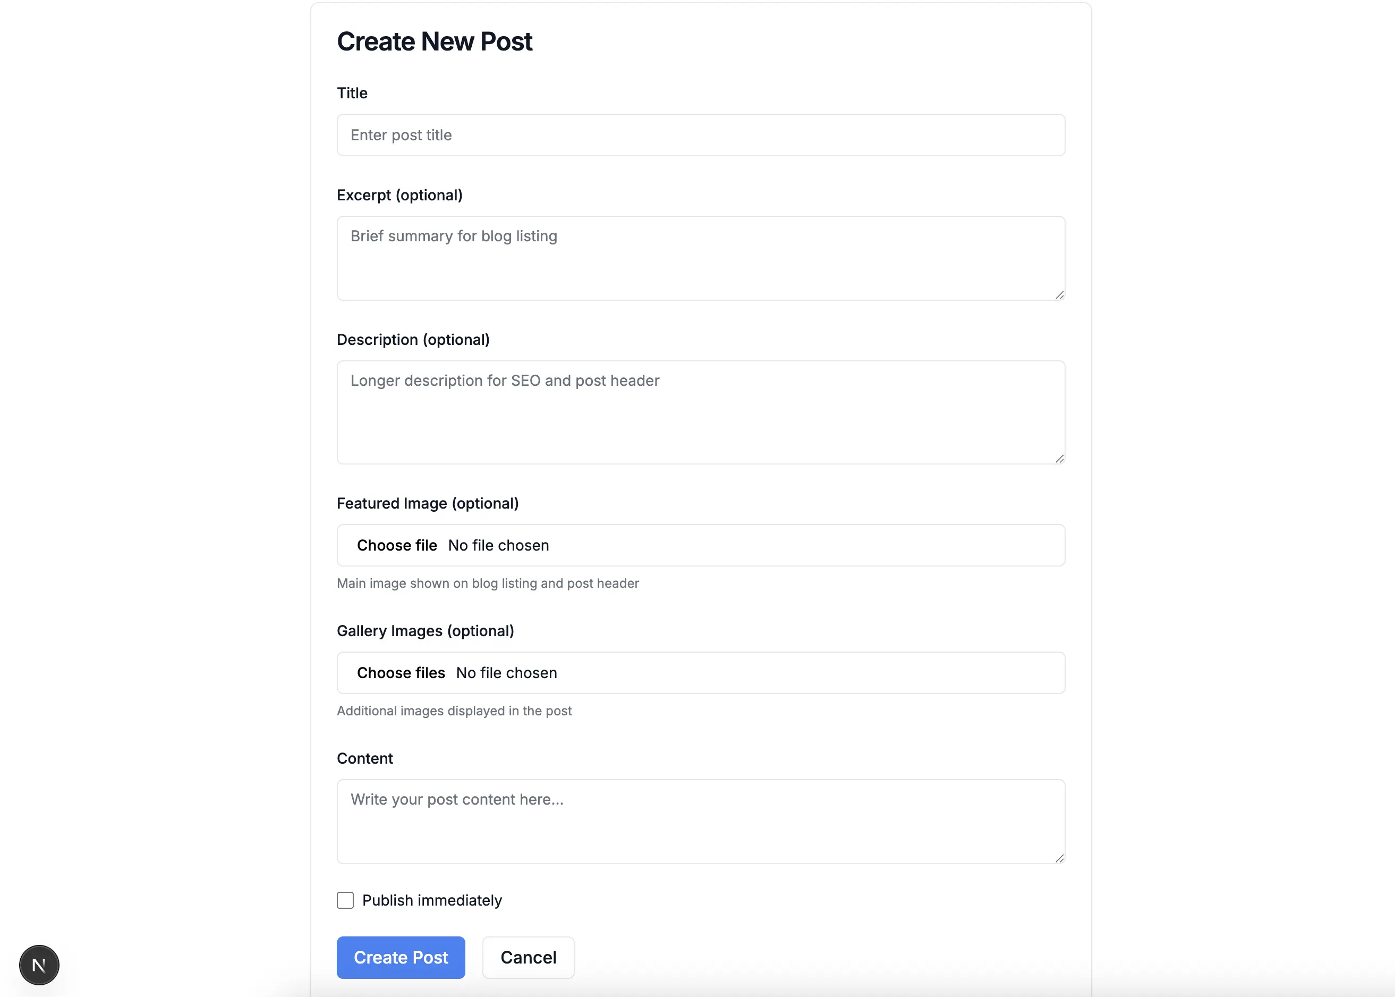This screenshot has height=997, width=1395.
Task: Click the Description textarea resize grip
Action: pyautogui.click(x=1059, y=458)
